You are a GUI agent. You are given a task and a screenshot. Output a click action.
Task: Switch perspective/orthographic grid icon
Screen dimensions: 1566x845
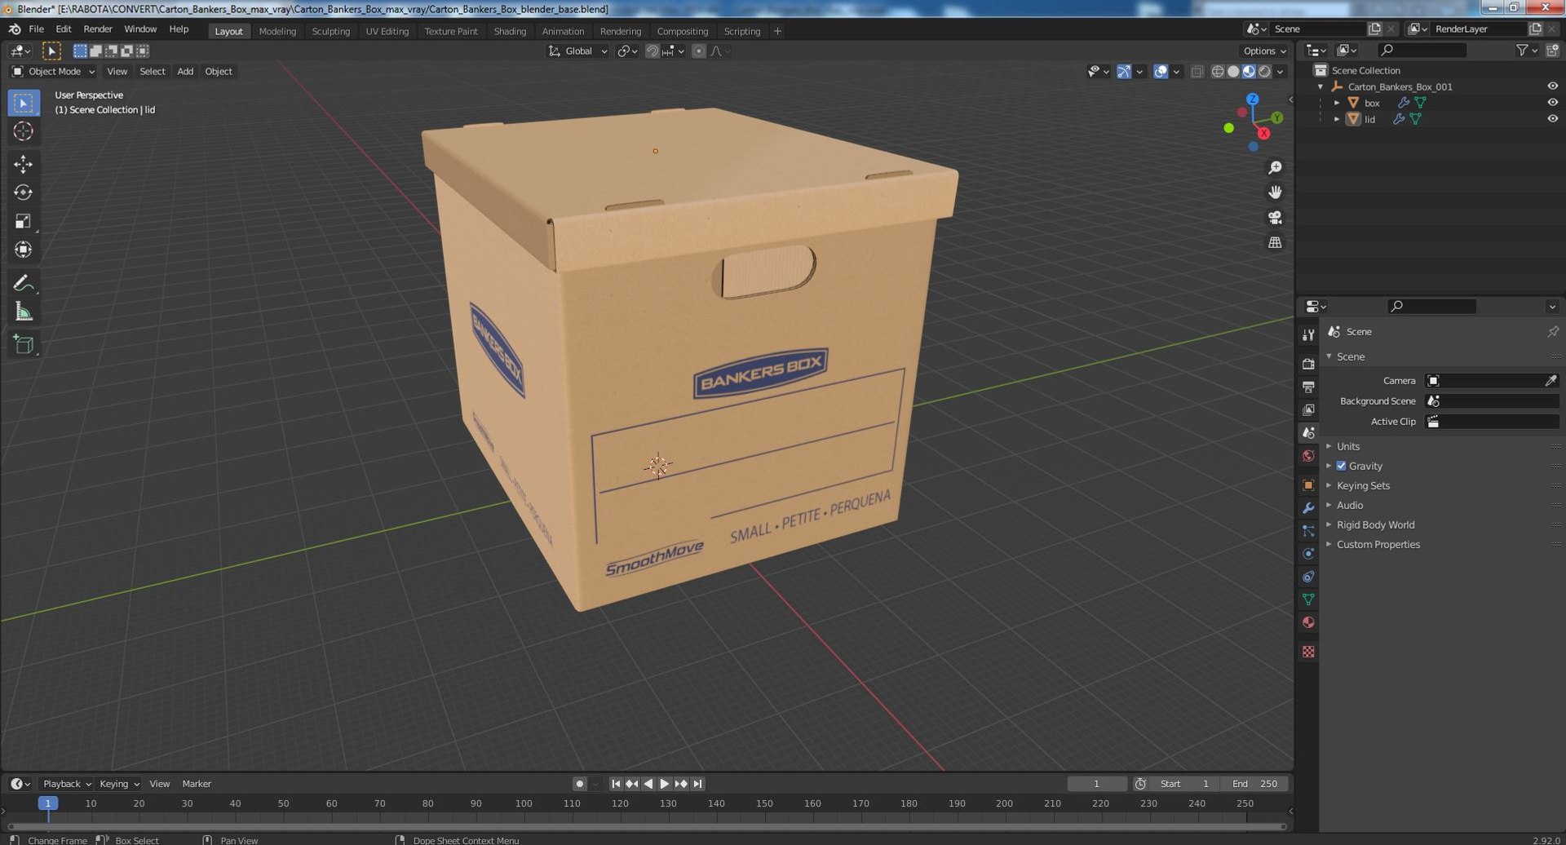click(1275, 243)
